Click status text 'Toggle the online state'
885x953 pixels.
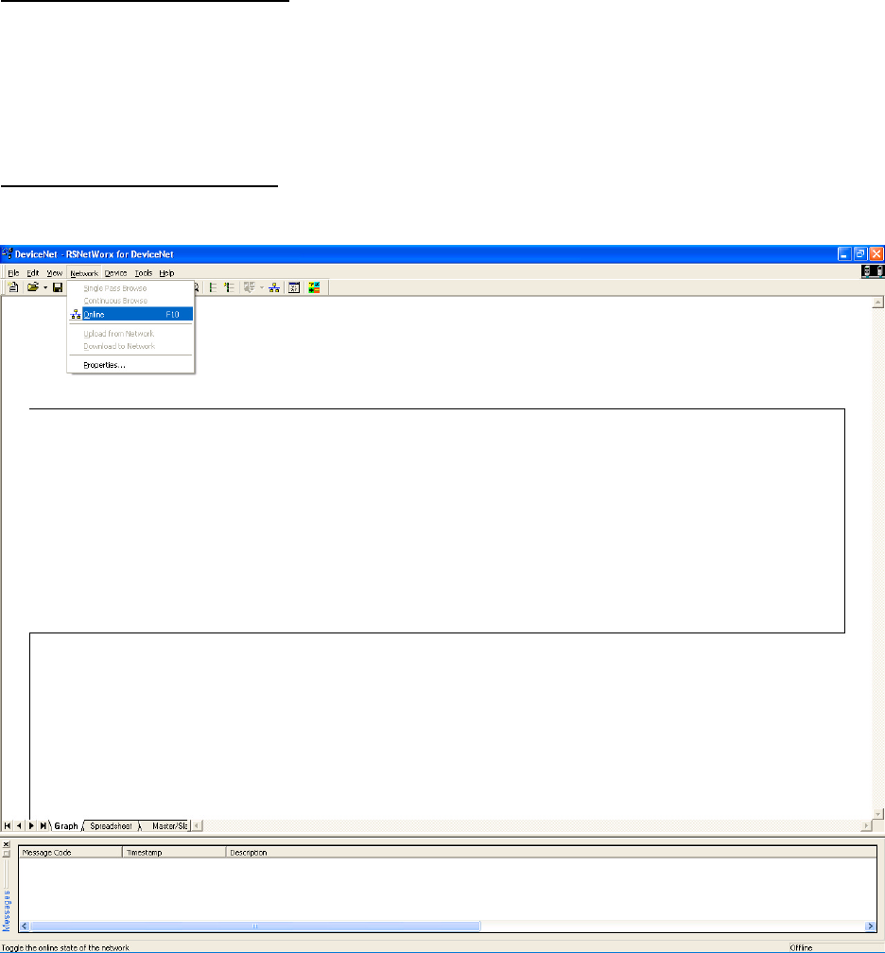tap(65, 947)
